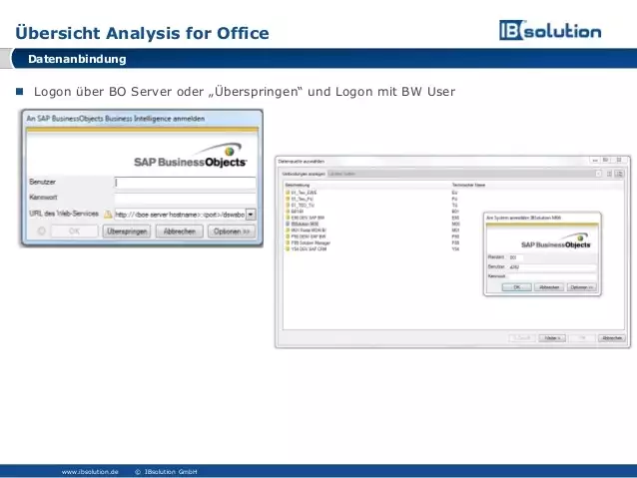This screenshot has width=637, height=478.
Task: Click Weiter > in the data source window
Action: (x=552, y=338)
